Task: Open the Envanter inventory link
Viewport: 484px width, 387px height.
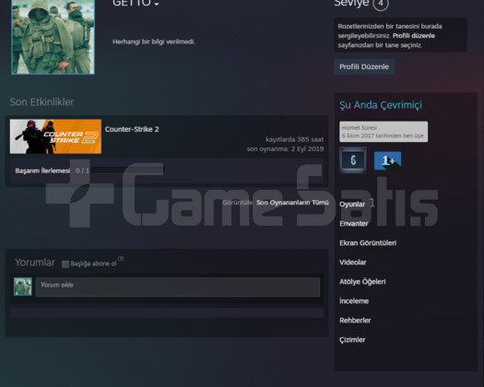Action: (x=354, y=223)
